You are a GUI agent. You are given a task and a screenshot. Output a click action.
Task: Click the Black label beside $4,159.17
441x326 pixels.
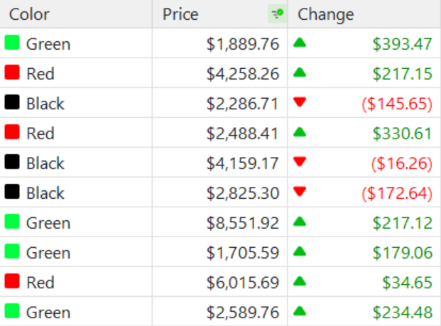[x=45, y=163]
